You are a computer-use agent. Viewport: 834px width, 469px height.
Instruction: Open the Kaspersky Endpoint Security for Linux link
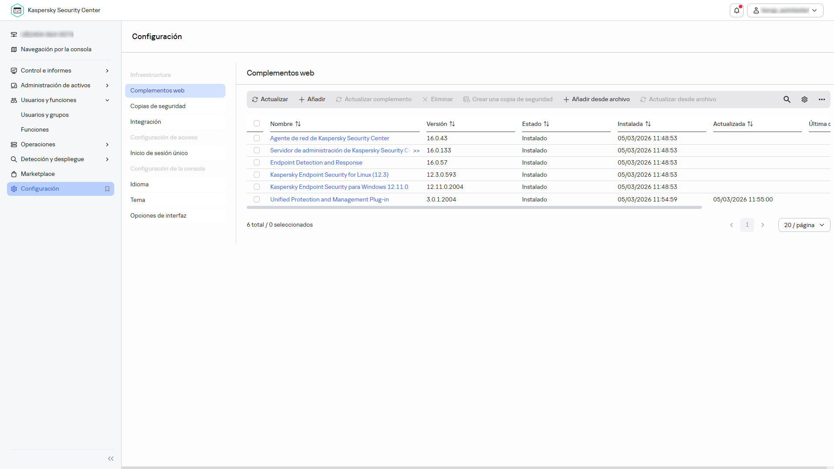tap(329, 175)
